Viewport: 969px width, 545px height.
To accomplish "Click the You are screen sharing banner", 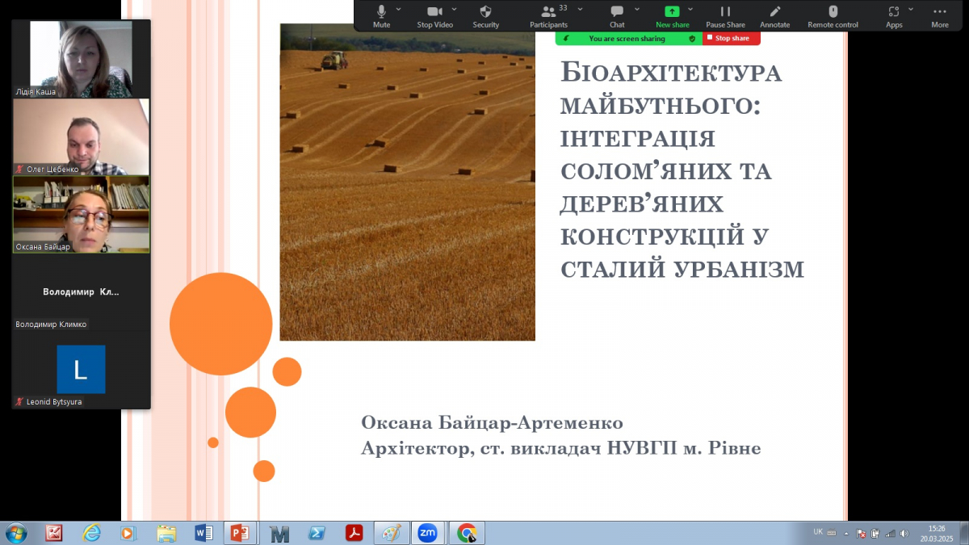I will 628,38.
